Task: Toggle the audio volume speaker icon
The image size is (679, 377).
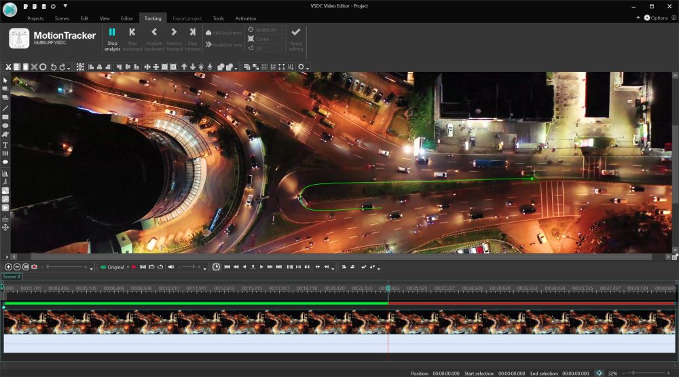Action: [x=171, y=267]
